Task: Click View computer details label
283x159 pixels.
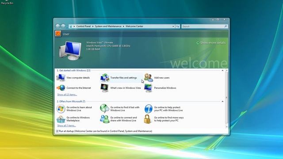Action: (x=78, y=78)
